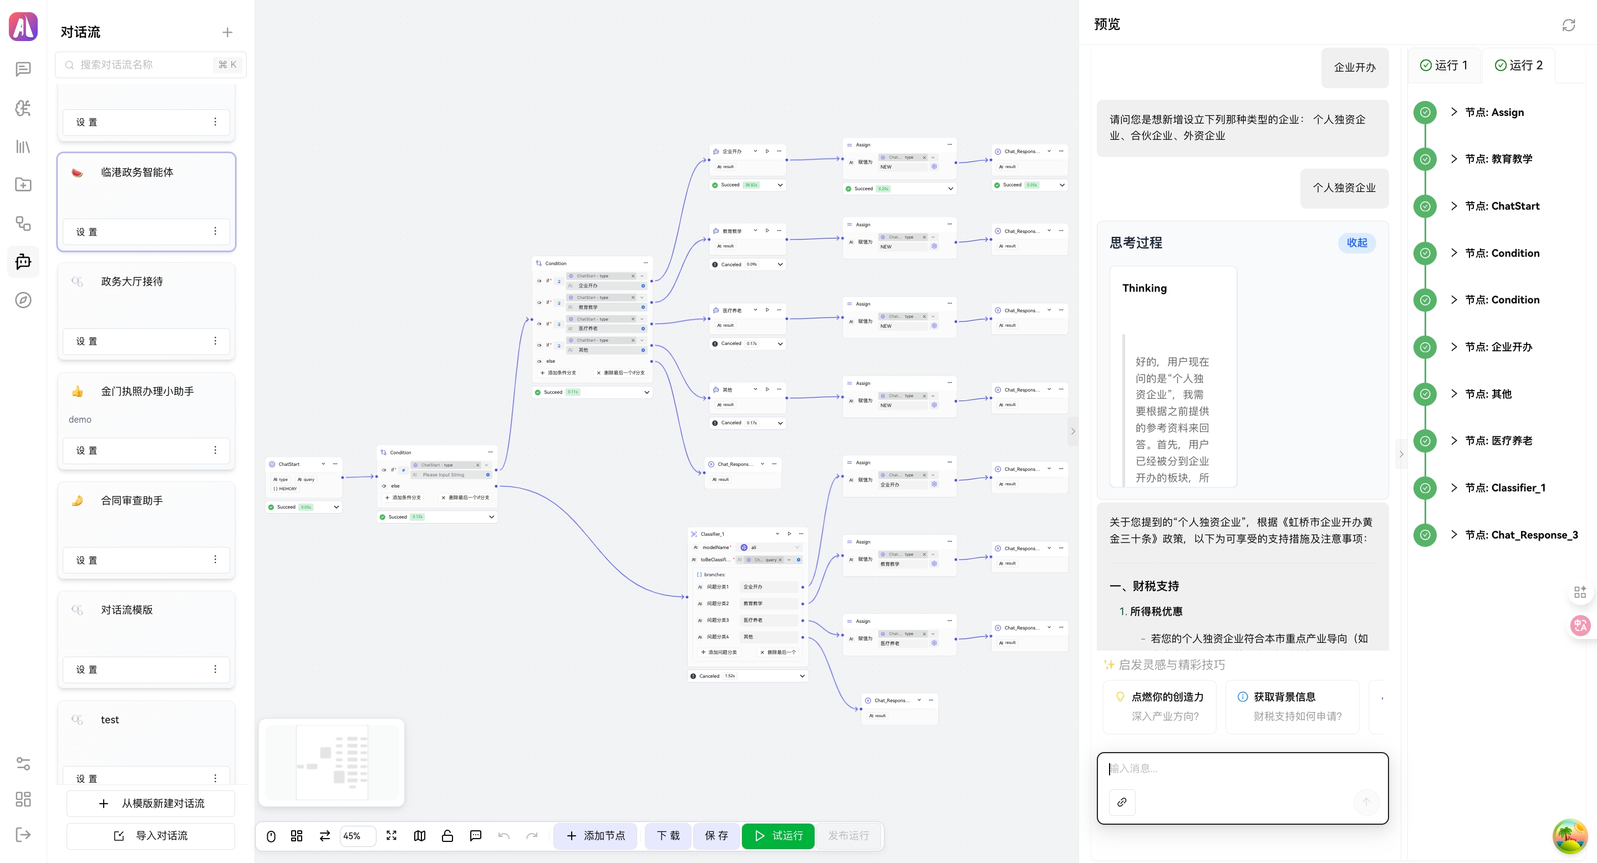Image resolution: width=1597 pixels, height=863 pixels.
Task: Select the compass explore icon in the sidebar
Action: coord(23,300)
